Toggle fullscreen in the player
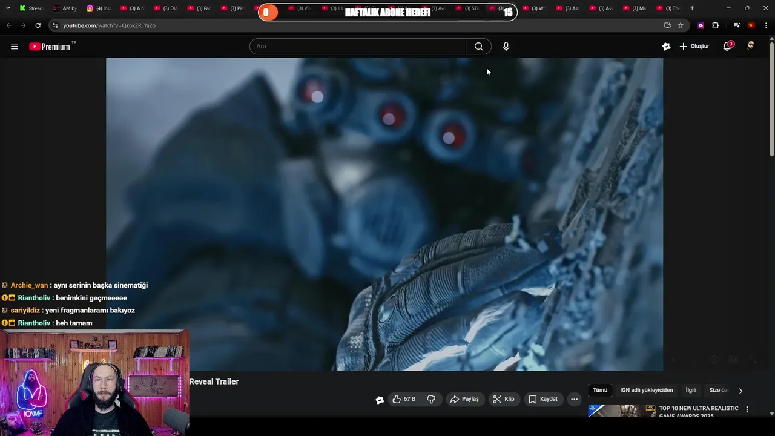775x436 pixels. click(x=753, y=360)
